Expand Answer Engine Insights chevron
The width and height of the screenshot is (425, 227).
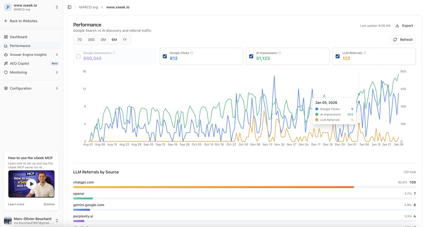tap(57, 54)
